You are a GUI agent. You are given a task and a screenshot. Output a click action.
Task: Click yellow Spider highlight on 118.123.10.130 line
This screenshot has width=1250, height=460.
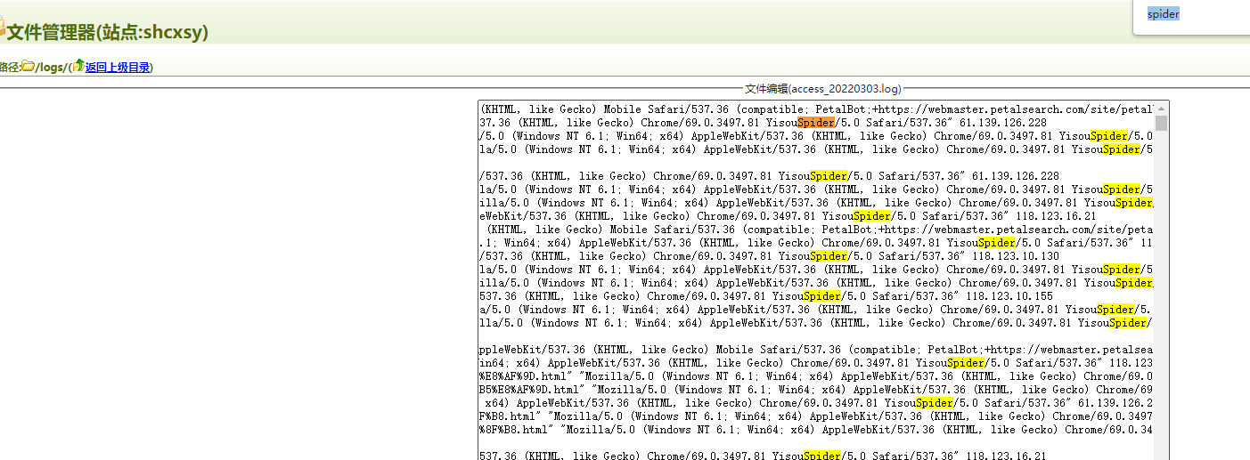click(x=829, y=256)
